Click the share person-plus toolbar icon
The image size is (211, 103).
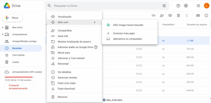pyautogui.click(x=162, y=15)
